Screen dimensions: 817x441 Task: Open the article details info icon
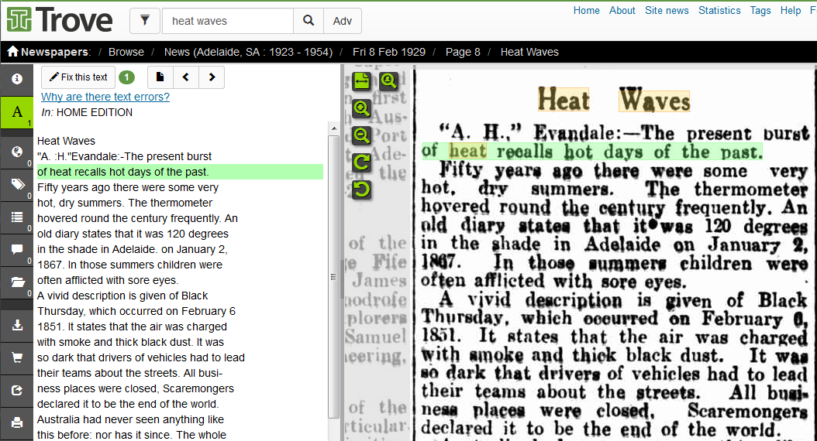(x=16, y=79)
